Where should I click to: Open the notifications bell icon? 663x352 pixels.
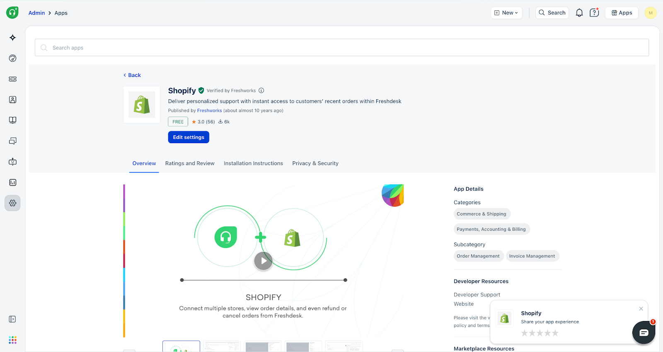tap(579, 13)
